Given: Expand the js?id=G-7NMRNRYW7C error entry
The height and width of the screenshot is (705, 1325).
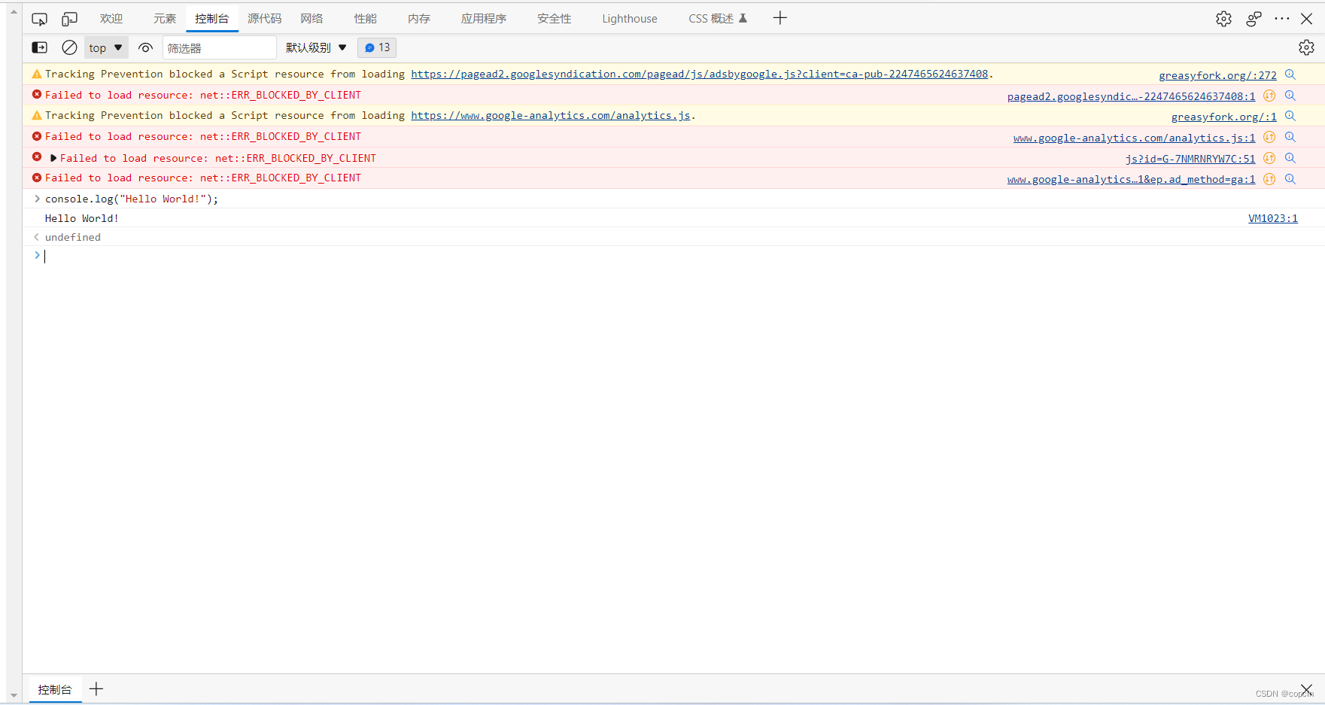Looking at the screenshot, I should (53, 158).
